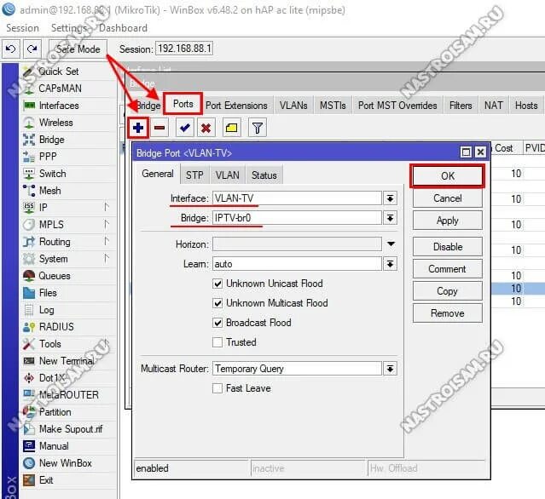
Task: Click the Copy button
Action: pos(447,291)
